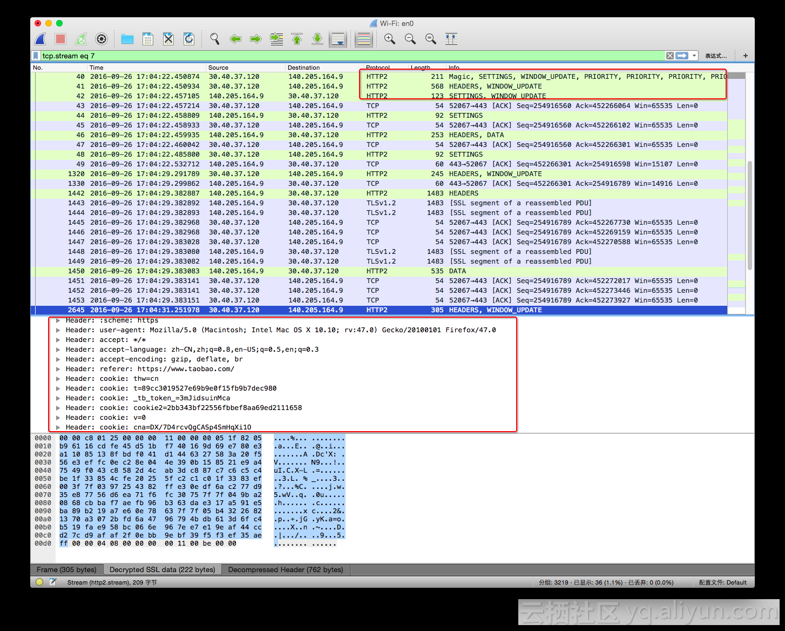Expand the Header: user-agent row
The width and height of the screenshot is (785, 631).
pos(58,330)
